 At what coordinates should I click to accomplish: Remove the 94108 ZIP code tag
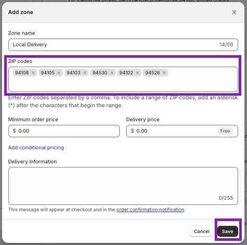(33, 73)
